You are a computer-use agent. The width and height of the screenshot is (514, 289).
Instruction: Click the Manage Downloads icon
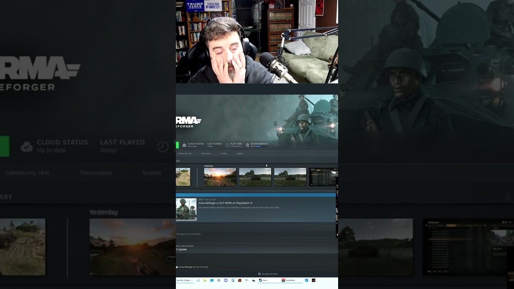[259, 274]
